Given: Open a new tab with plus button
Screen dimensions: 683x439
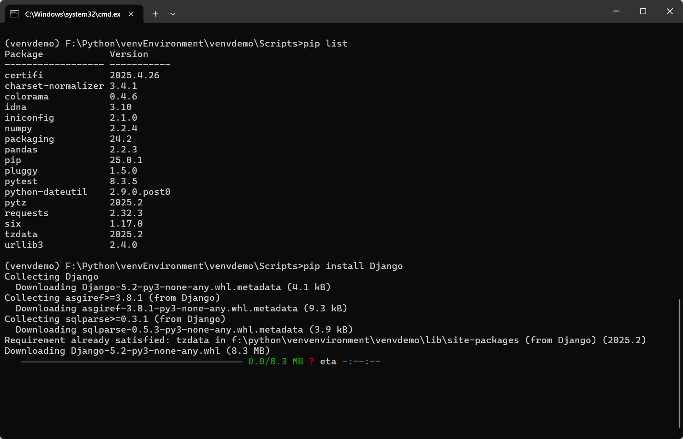Looking at the screenshot, I should tap(155, 14).
